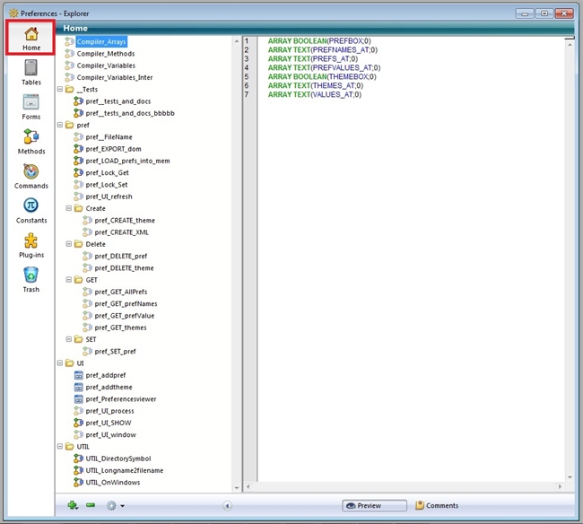583x524 pixels.
Task: Toggle the Preview pane button
Action: pyautogui.click(x=374, y=505)
